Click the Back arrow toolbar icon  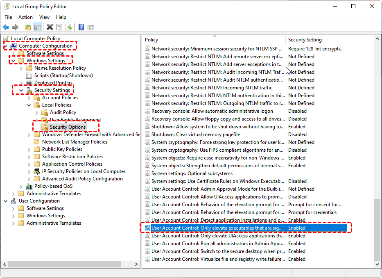click(x=6, y=27)
